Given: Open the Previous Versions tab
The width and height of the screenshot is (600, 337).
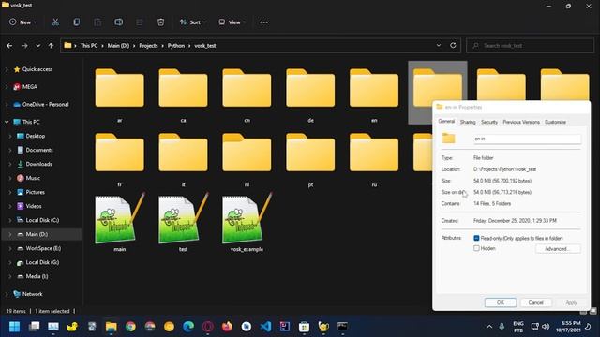Looking at the screenshot, I should coord(521,122).
